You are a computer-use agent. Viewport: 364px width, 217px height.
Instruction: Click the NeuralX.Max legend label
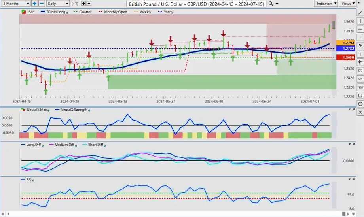click(37, 109)
